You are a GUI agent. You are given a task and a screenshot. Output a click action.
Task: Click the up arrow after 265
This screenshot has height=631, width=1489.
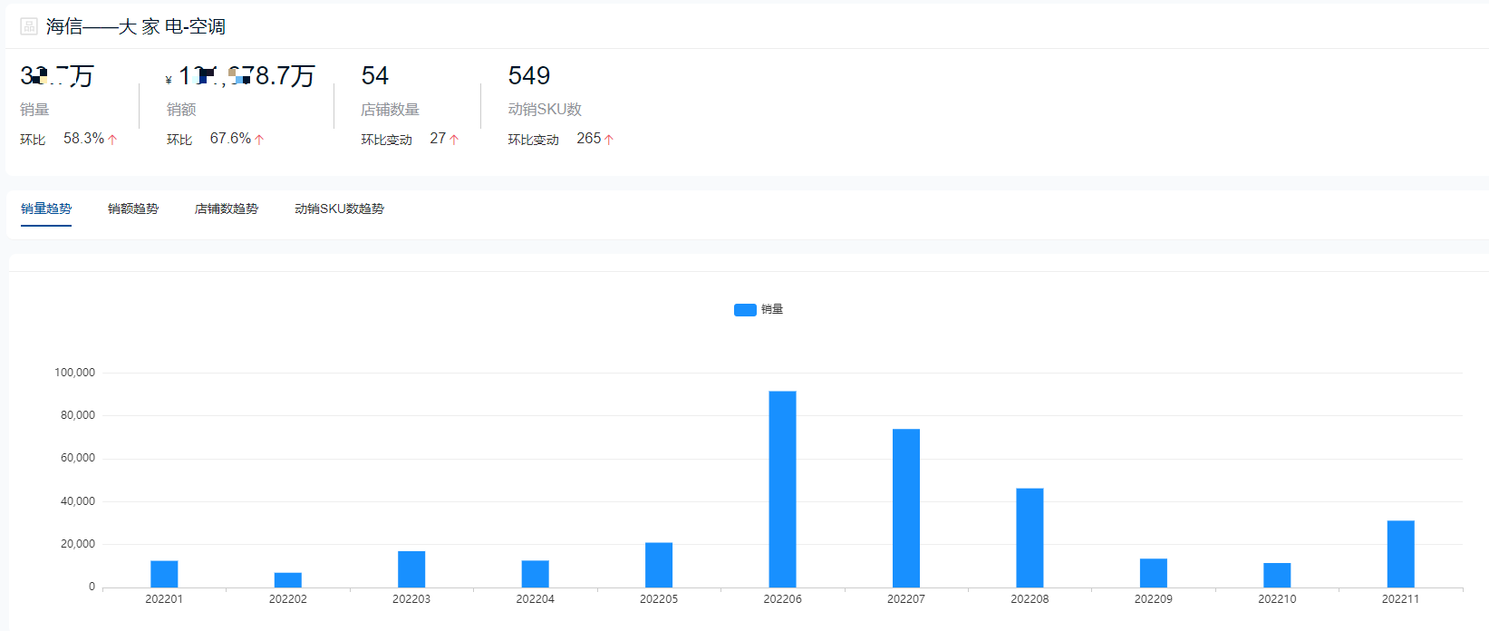click(609, 140)
